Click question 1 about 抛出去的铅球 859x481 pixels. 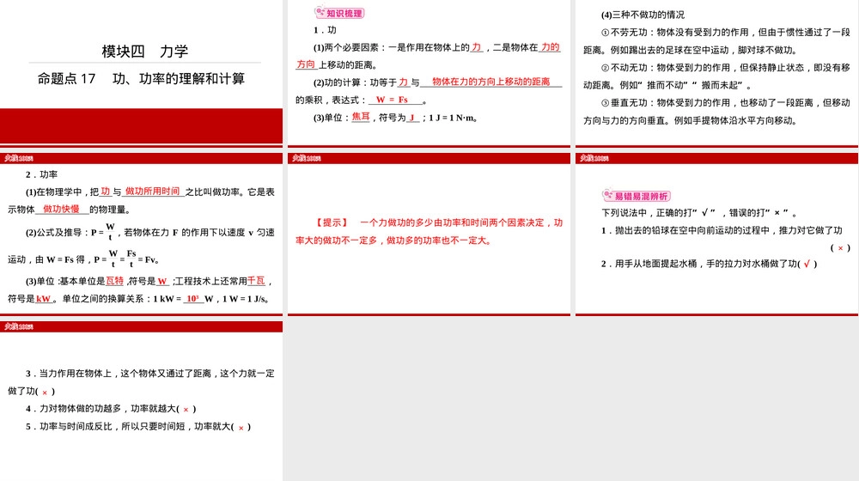725,238
